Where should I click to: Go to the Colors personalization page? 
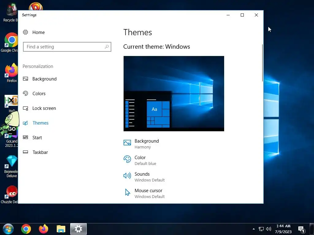39,93
